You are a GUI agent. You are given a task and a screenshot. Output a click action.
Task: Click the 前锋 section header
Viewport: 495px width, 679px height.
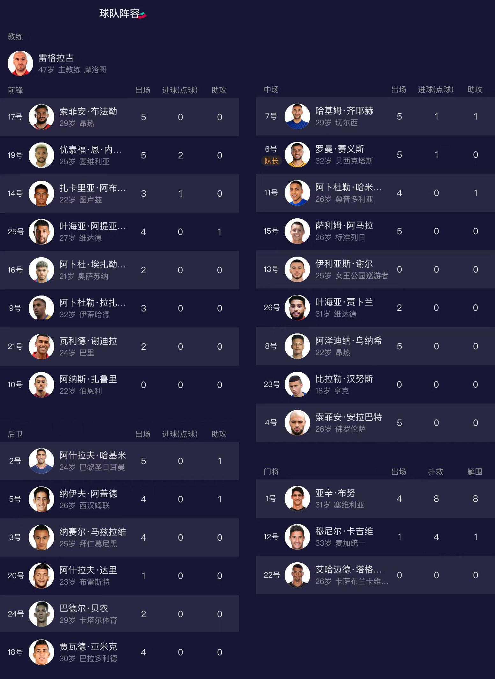pos(16,90)
